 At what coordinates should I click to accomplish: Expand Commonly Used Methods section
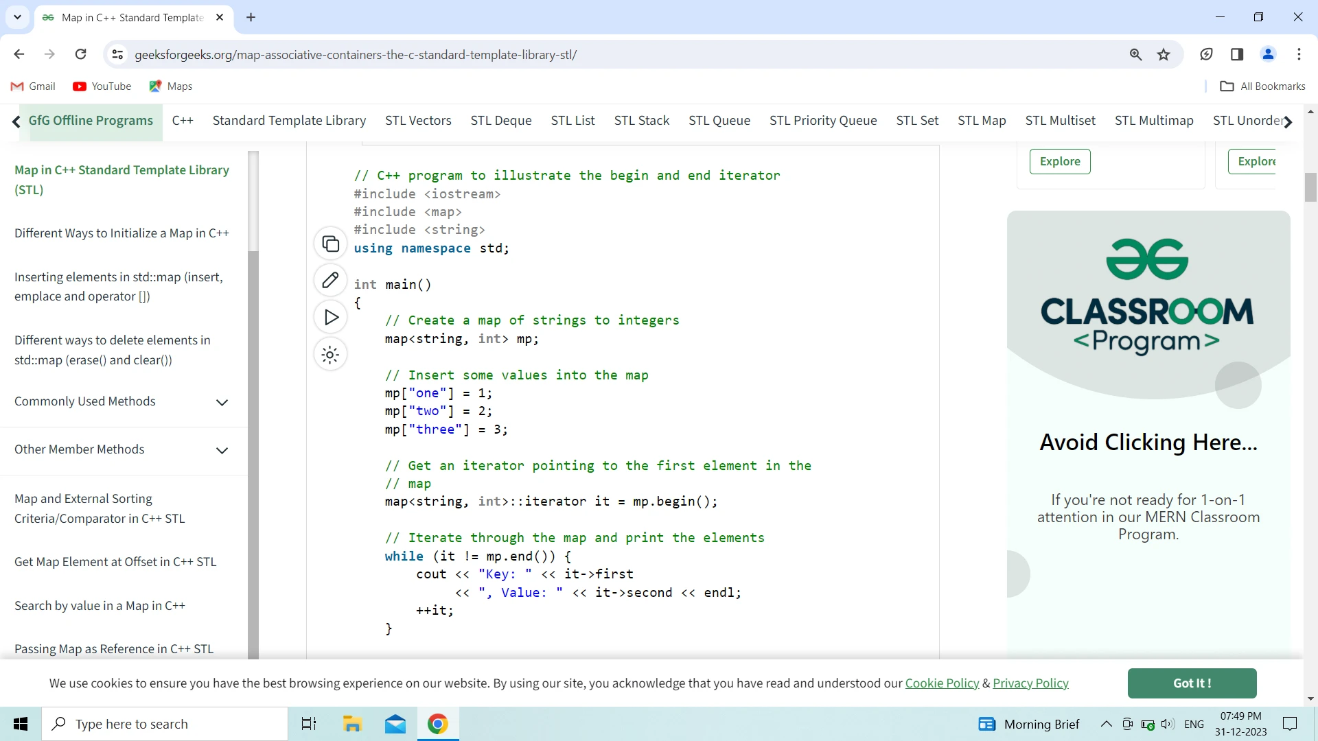click(222, 402)
